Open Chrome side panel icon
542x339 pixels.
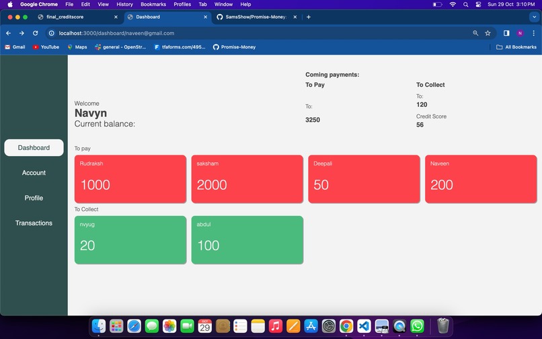click(506, 33)
